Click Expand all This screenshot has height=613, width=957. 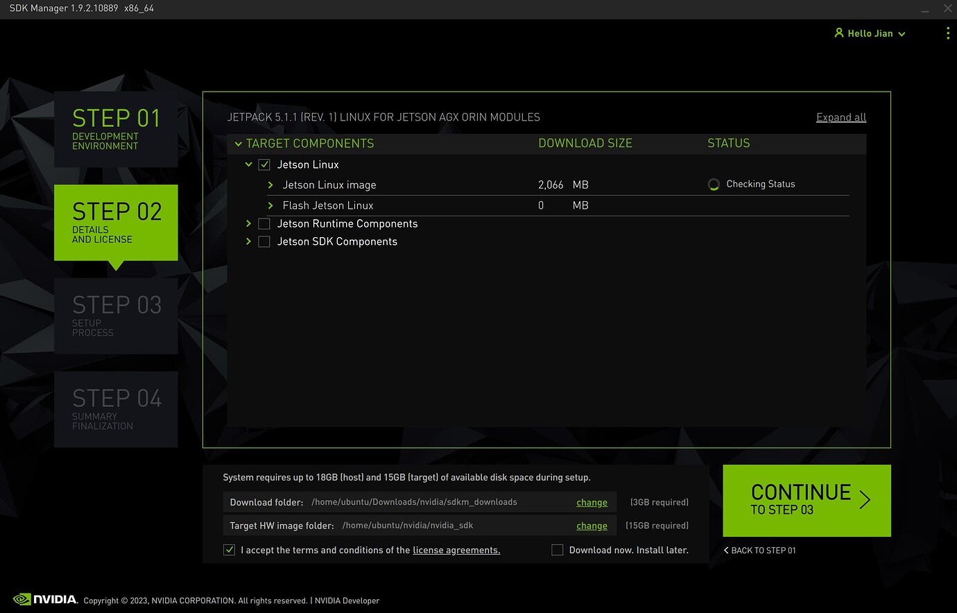pyautogui.click(x=840, y=117)
